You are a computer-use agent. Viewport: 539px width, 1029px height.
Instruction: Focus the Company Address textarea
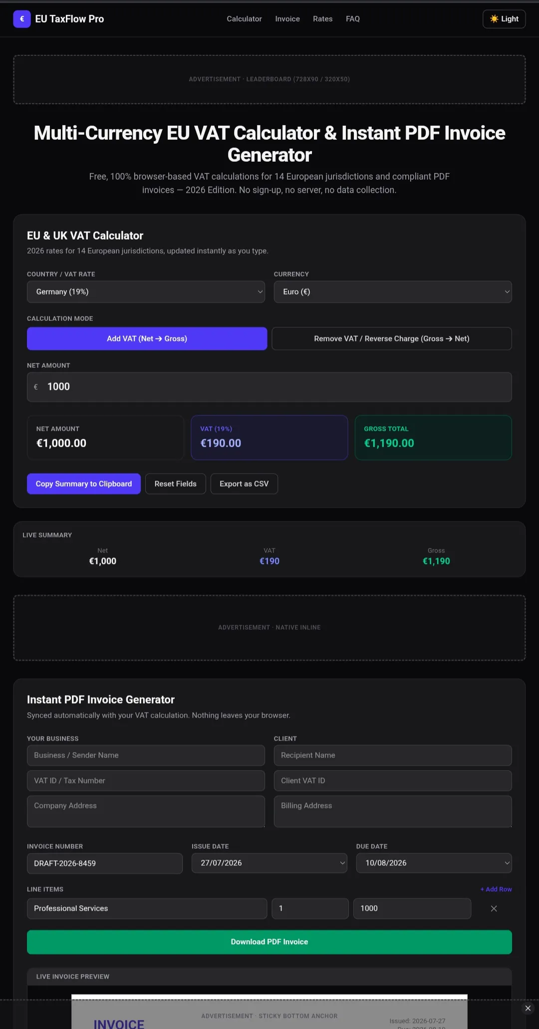click(x=146, y=811)
